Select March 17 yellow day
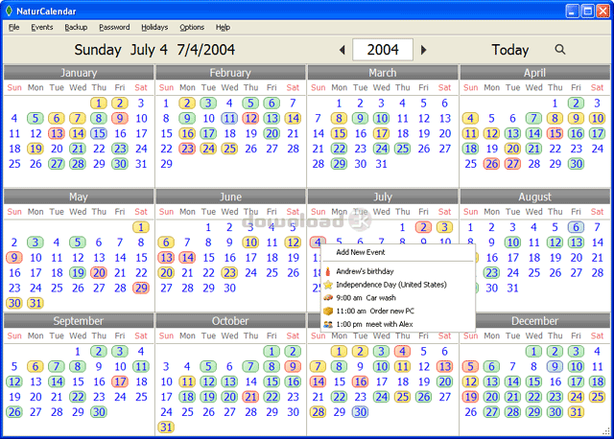This screenshot has width=614, height=439. pos(381,133)
